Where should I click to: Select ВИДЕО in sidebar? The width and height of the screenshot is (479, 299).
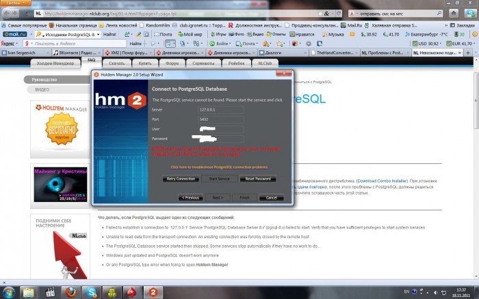[x=59, y=89]
